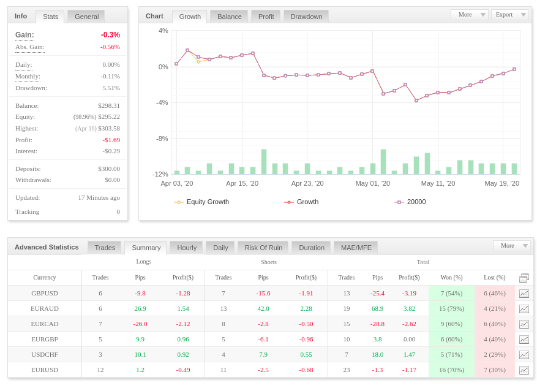Image resolution: width=537 pixels, height=388 pixels.
Task: Select the Drawdown chart tab
Action: [x=306, y=17]
